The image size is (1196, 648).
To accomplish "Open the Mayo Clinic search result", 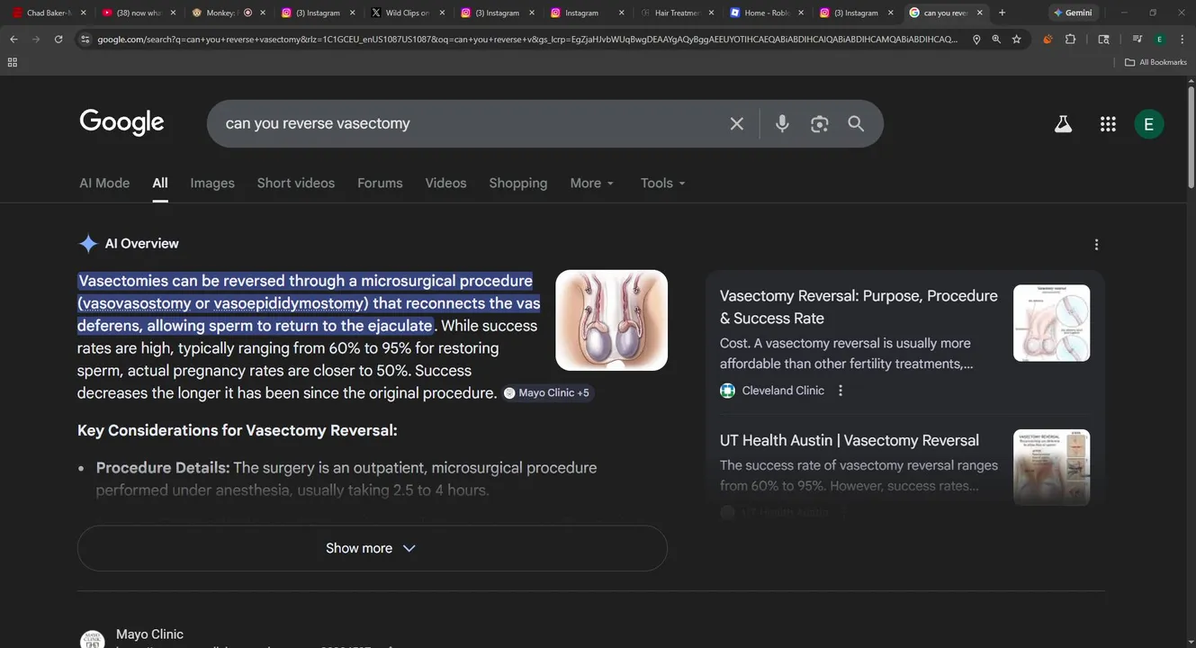I will 149,634.
